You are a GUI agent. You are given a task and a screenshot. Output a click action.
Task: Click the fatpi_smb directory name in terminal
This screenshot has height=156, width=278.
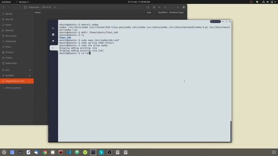65,38
